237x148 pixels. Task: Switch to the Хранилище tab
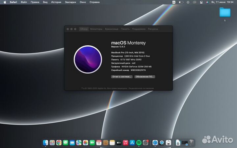112,29
